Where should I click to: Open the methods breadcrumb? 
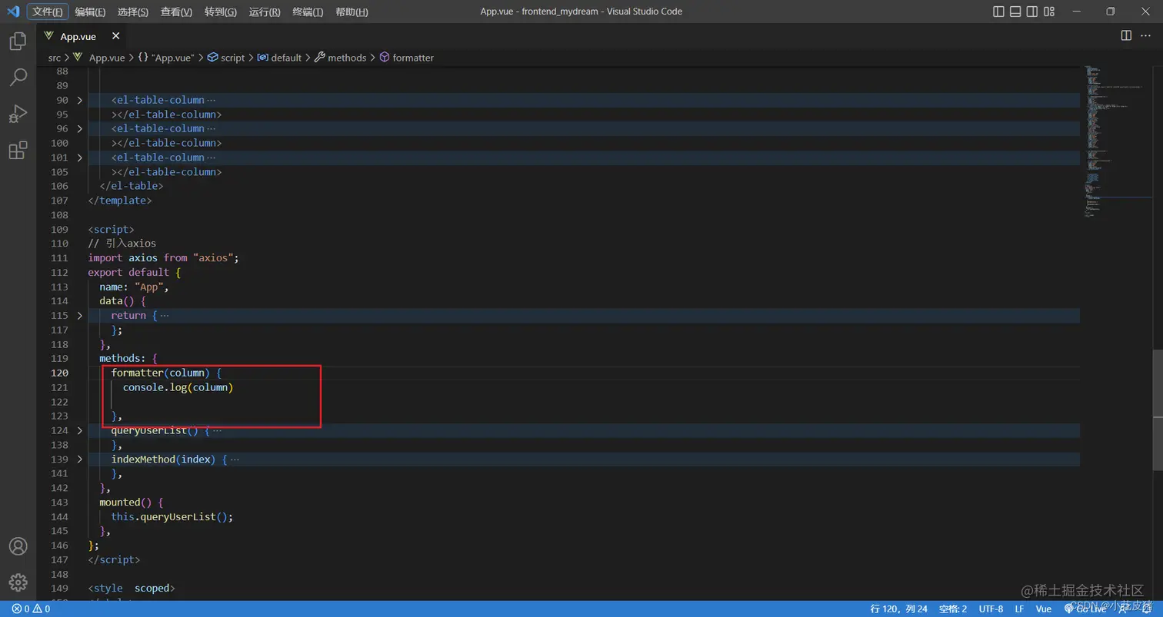pyautogui.click(x=340, y=58)
